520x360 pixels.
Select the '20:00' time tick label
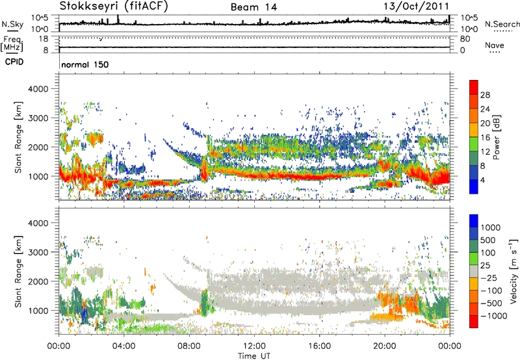click(x=385, y=346)
